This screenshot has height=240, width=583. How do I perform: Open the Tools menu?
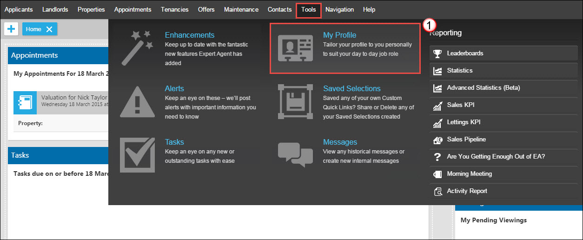(309, 9)
